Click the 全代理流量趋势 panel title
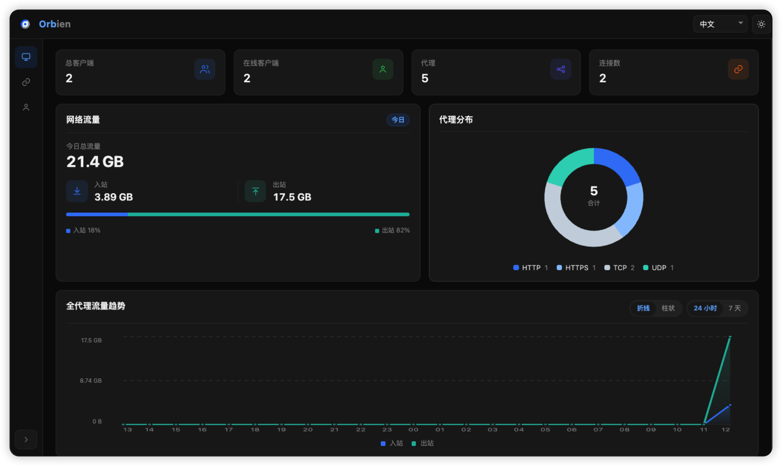The height and width of the screenshot is (466, 782). pos(96,306)
